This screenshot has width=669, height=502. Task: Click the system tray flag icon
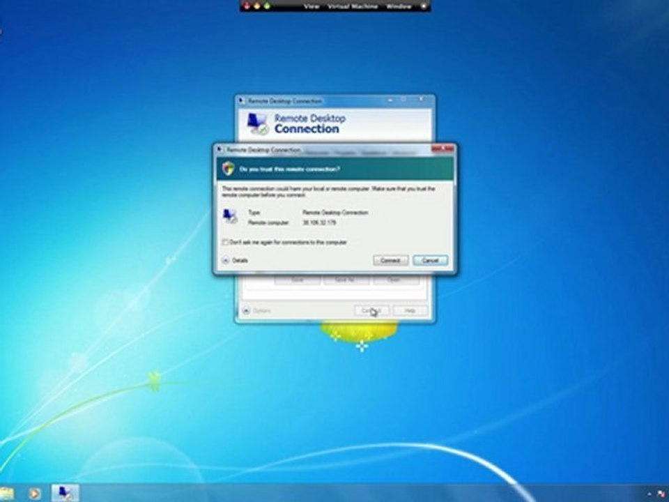tap(662, 494)
